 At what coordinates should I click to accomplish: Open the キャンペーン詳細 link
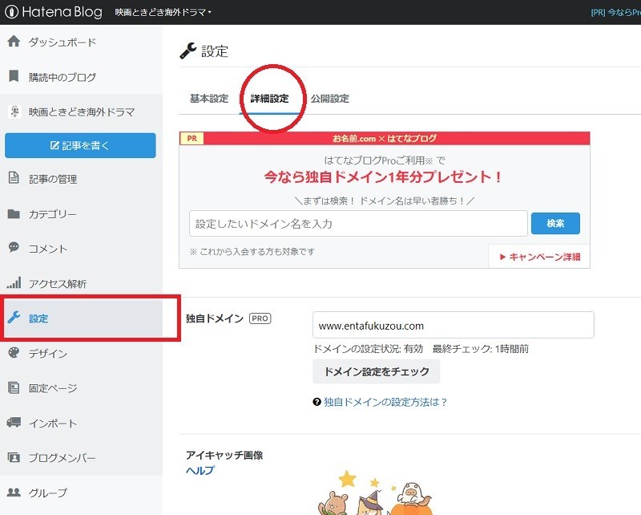[540, 257]
